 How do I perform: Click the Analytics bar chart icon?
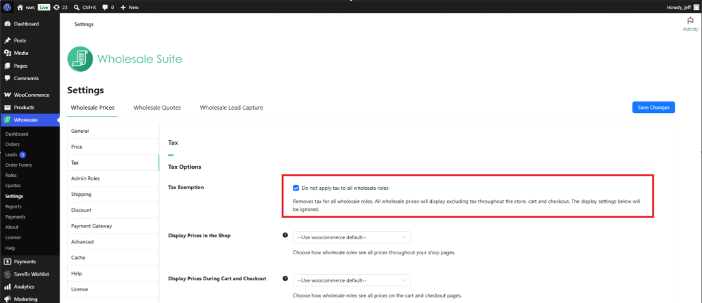point(7,287)
